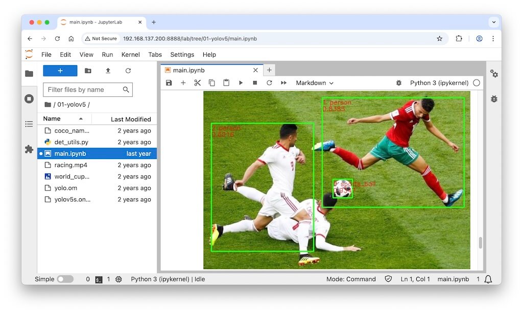Run the selected cell with the play icon
523x313 pixels.
tap(241, 83)
